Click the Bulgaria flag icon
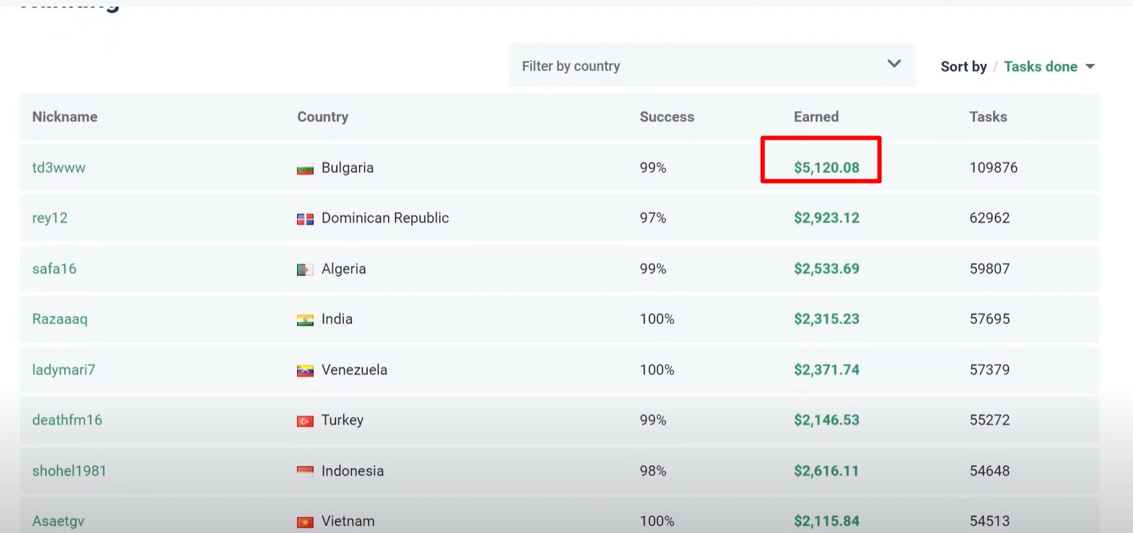 click(x=305, y=169)
